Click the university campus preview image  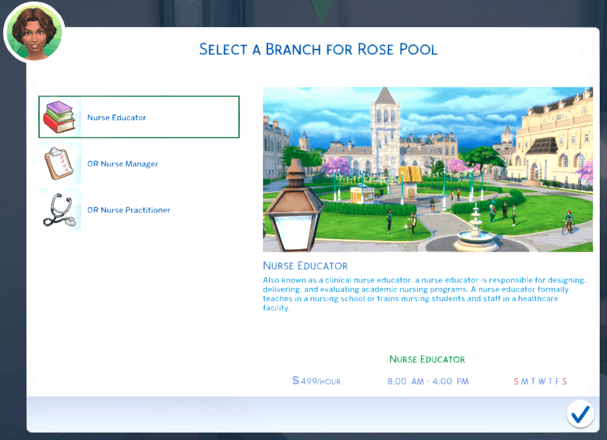427,169
